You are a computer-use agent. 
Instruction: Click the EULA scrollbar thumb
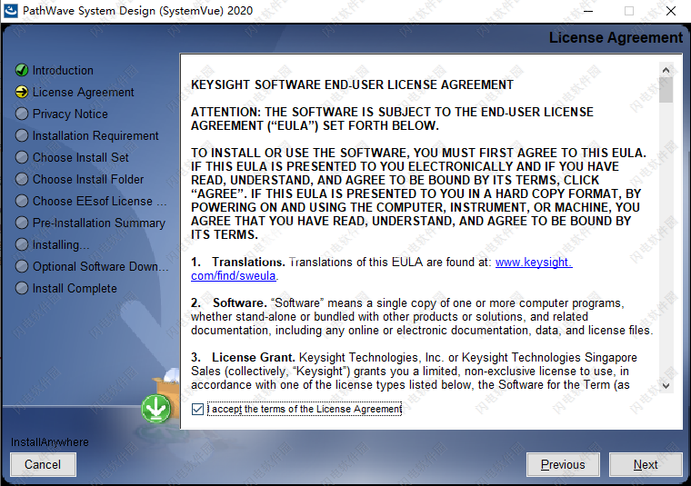point(666,90)
